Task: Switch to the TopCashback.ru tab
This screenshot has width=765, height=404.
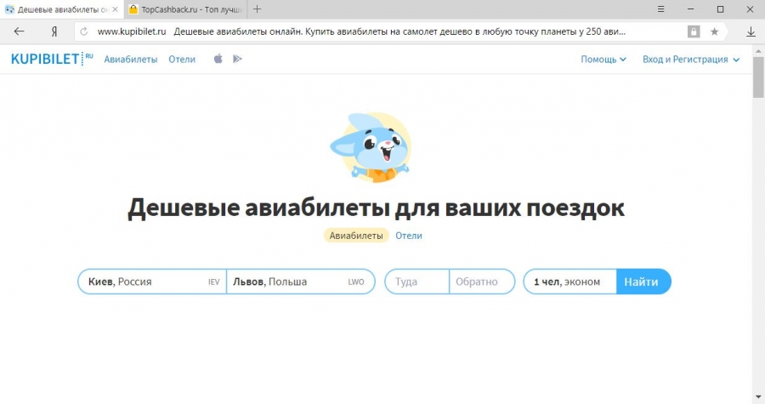Action: click(185, 9)
